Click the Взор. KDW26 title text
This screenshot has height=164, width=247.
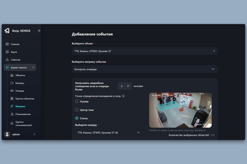tap(21, 31)
